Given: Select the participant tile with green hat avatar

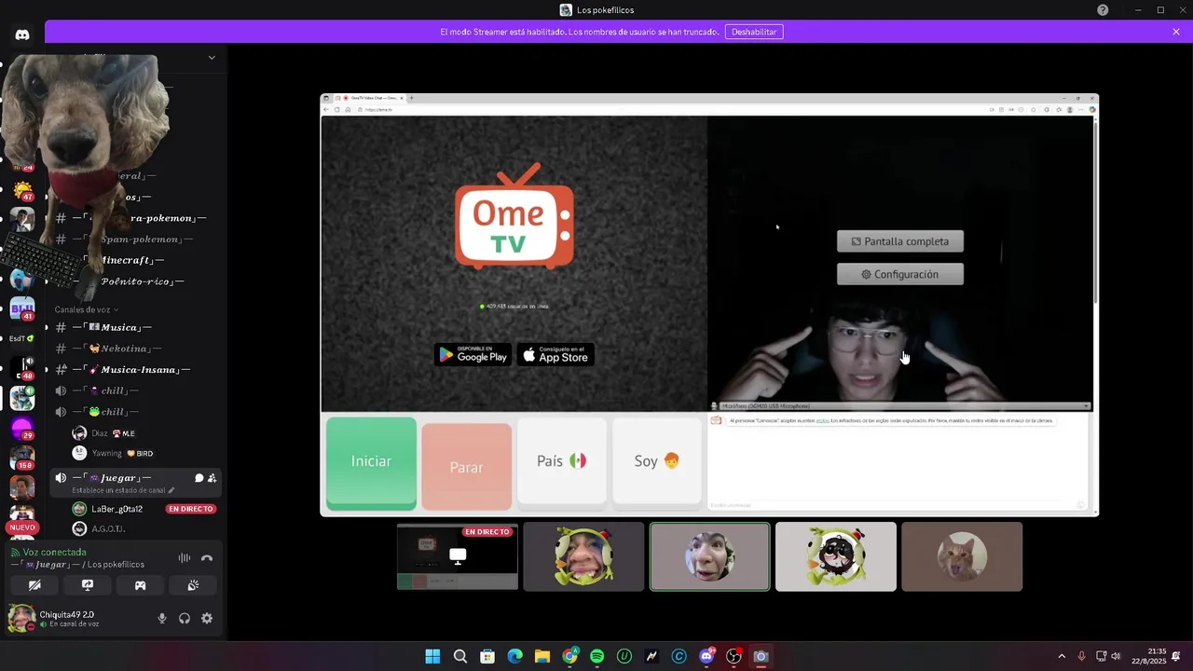Looking at the screenshot, I should (x=583, y=556).
